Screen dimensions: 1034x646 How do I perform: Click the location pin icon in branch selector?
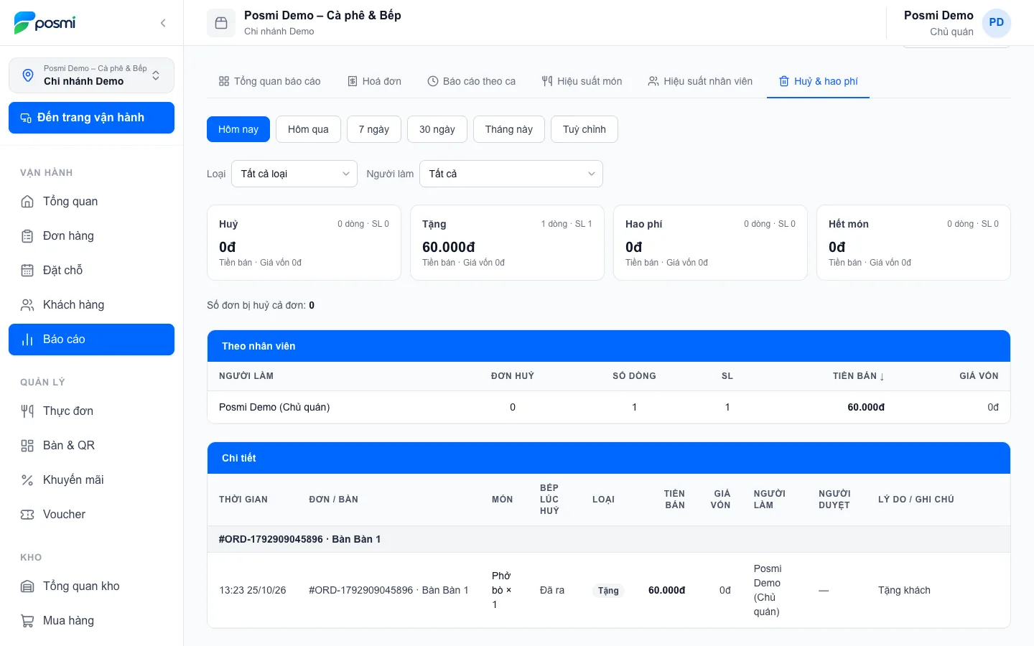click(x=28, y=75)
